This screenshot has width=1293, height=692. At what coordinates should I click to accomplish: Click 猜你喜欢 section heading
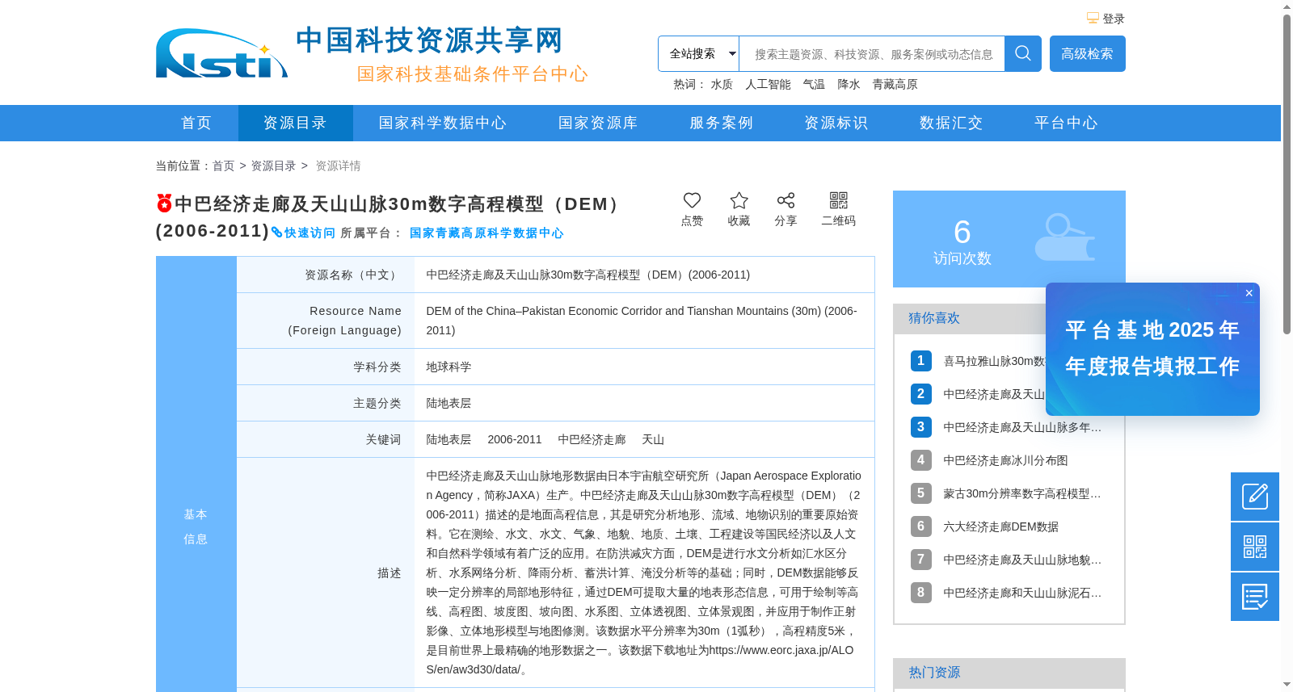point(933,318)
